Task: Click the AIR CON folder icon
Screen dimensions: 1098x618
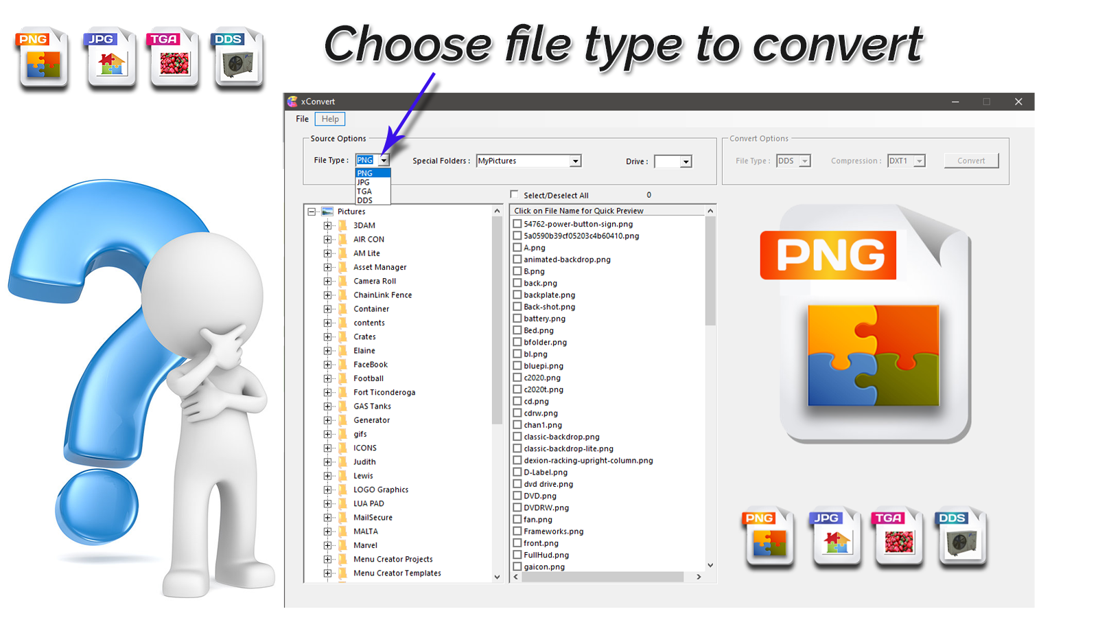Action: click(343, 239)
